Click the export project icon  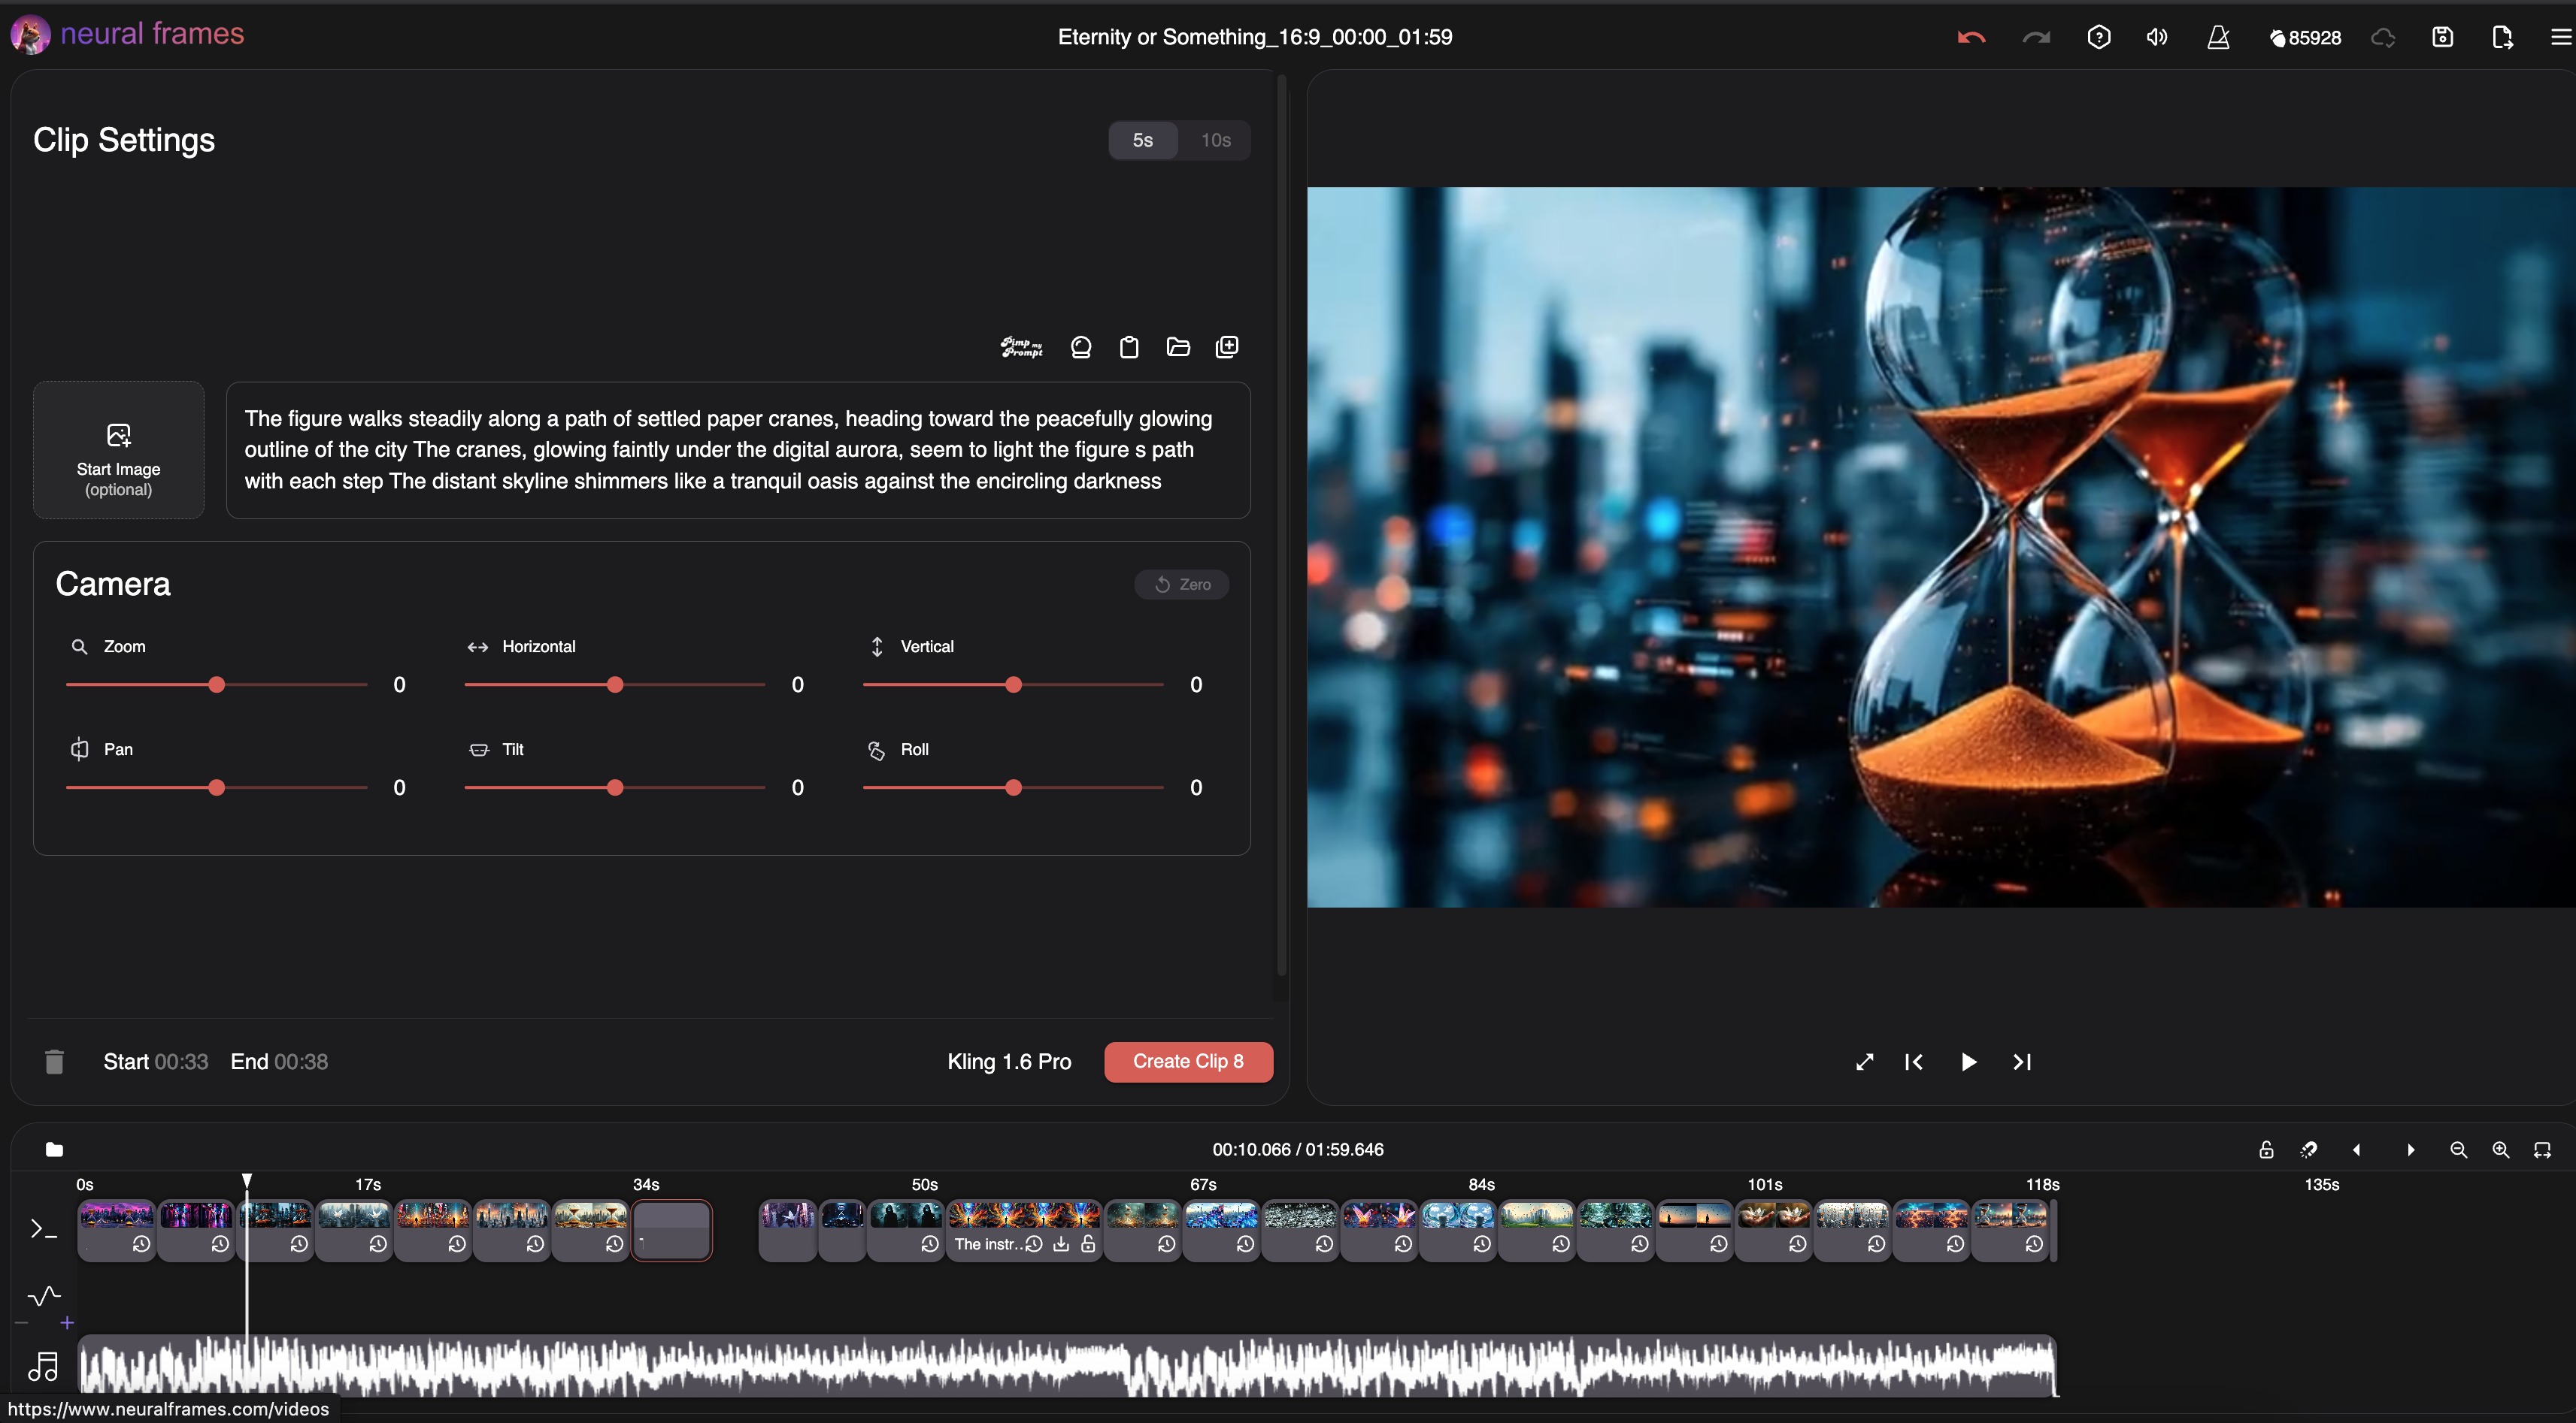[x=2502, y=38]
